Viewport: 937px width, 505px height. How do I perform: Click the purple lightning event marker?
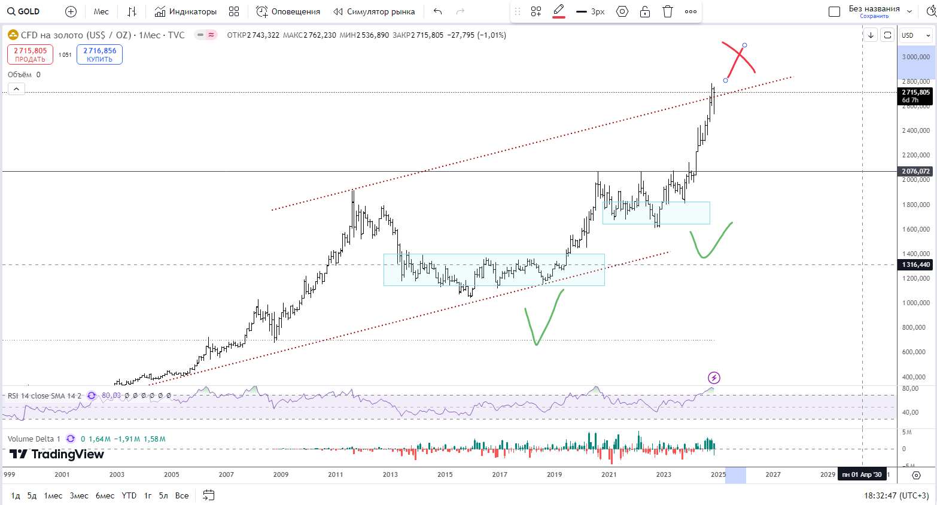coord(714,378)
